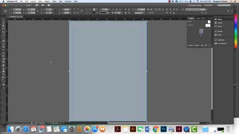Select the Pencil tool
Screen dimensions: 239x134
pyautogui.click(x=3, y=44)
